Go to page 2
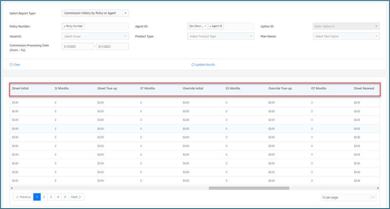Screen dimensions: 390x209 [44, 197]
